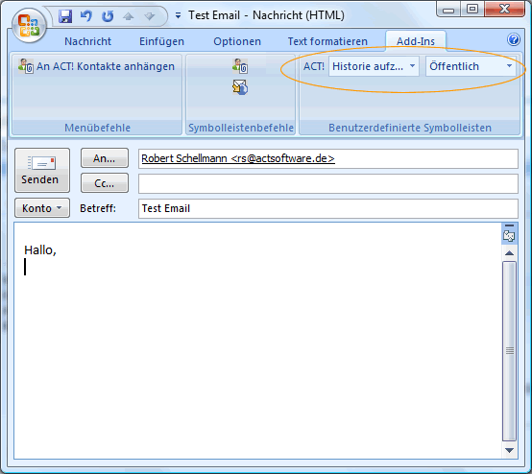This screenshot has width=532, height=474.
Task: Click the vertical scrollbar thumb
Action: [510, 351]
